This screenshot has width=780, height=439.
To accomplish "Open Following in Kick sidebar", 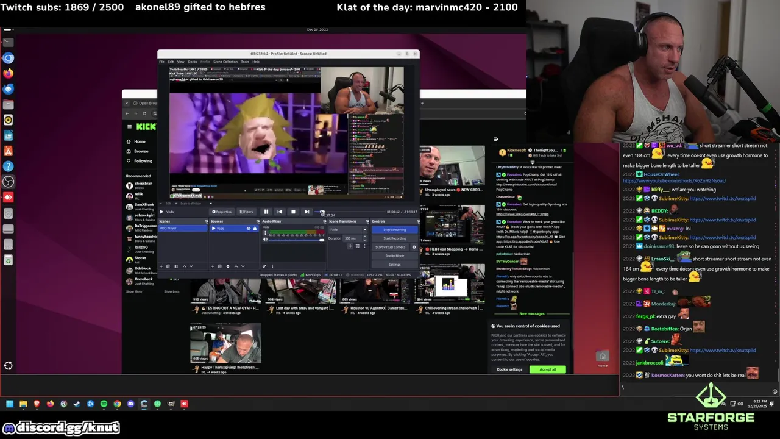I will [x=140, y=161].
